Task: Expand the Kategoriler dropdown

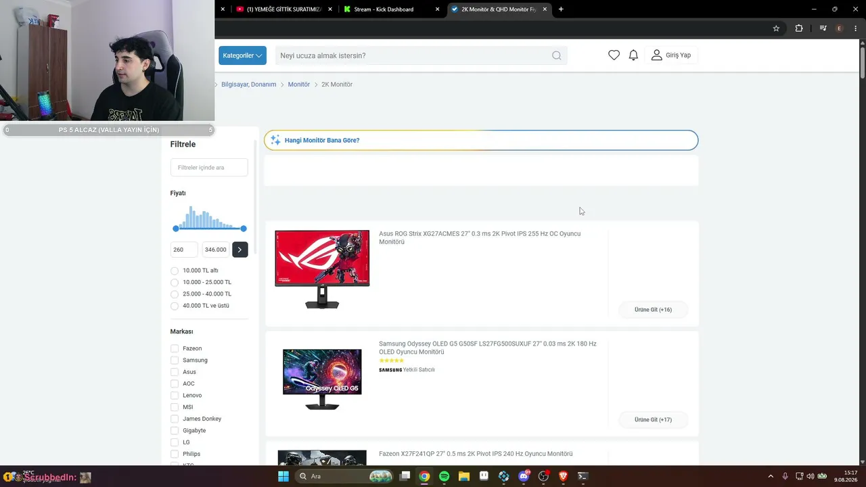Action: coord(242,55)
